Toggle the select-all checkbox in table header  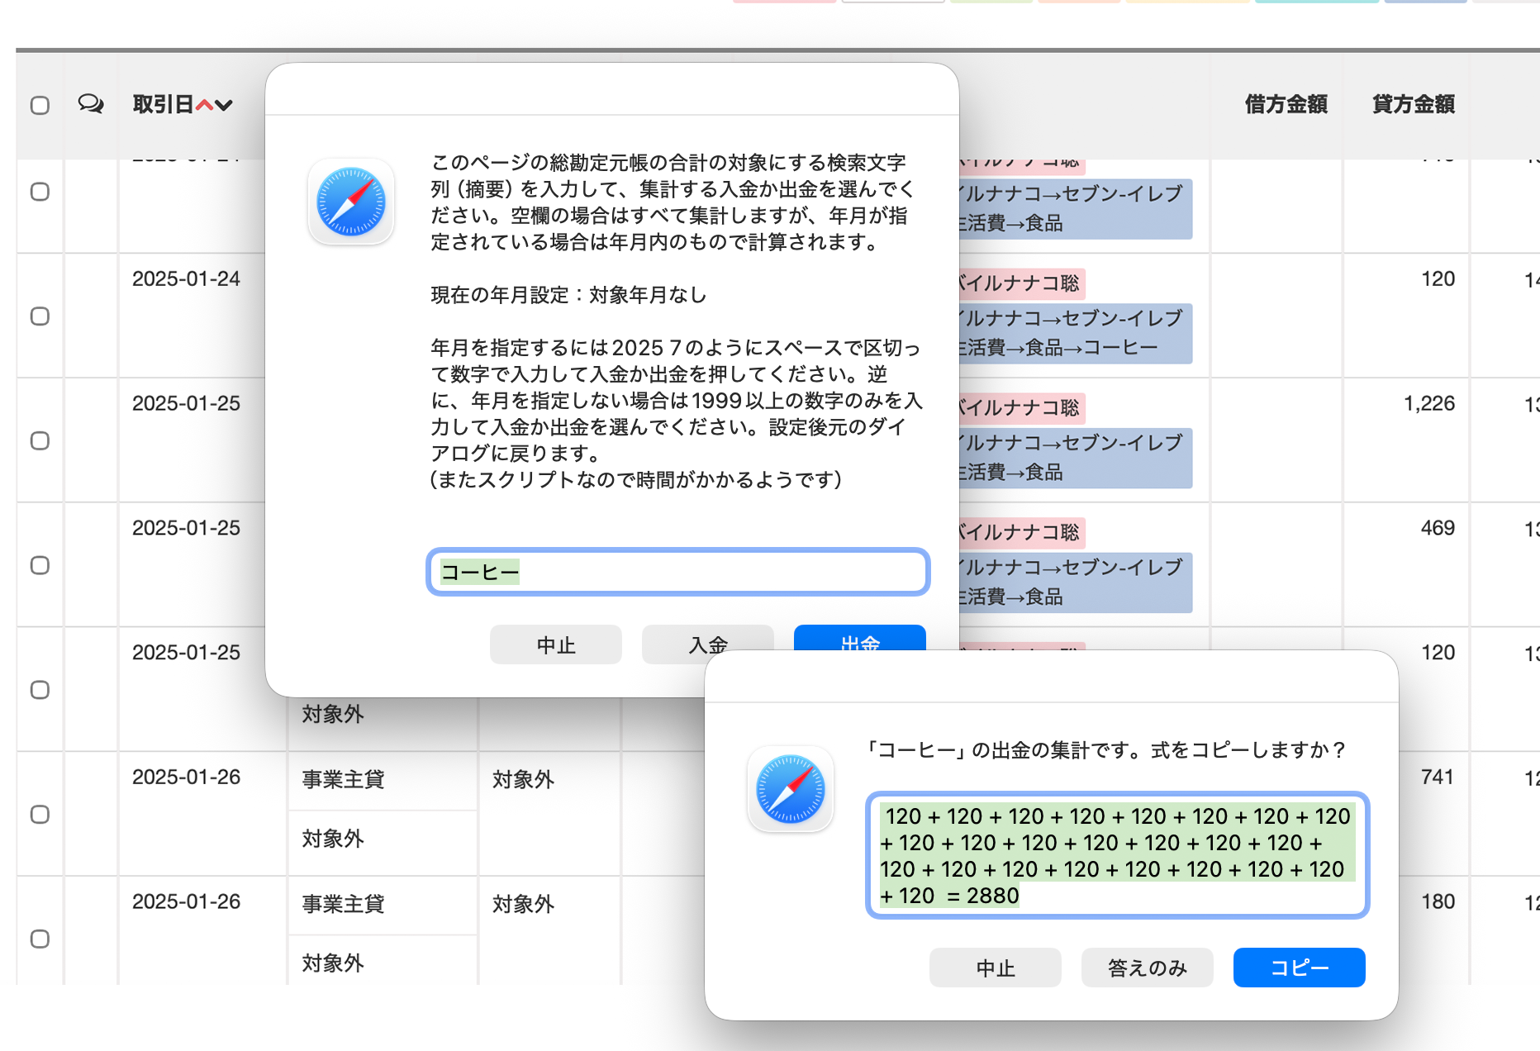point(40,105)
